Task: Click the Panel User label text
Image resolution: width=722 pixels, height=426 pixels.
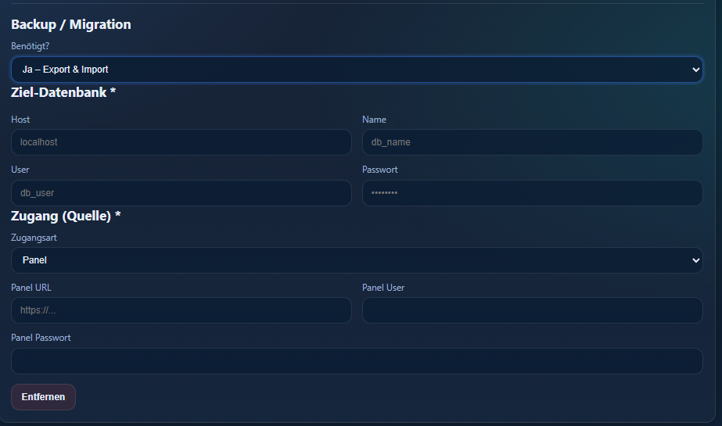Action: [383, 288]
